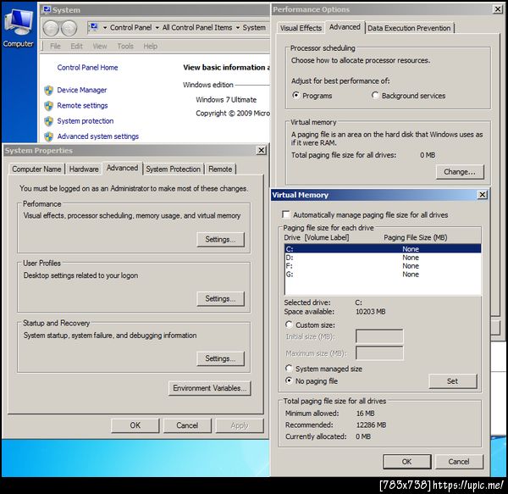The height and width of the screenshot is (494, 508).
Task: Open Control Panel Home link
Action: pos(87,68)
